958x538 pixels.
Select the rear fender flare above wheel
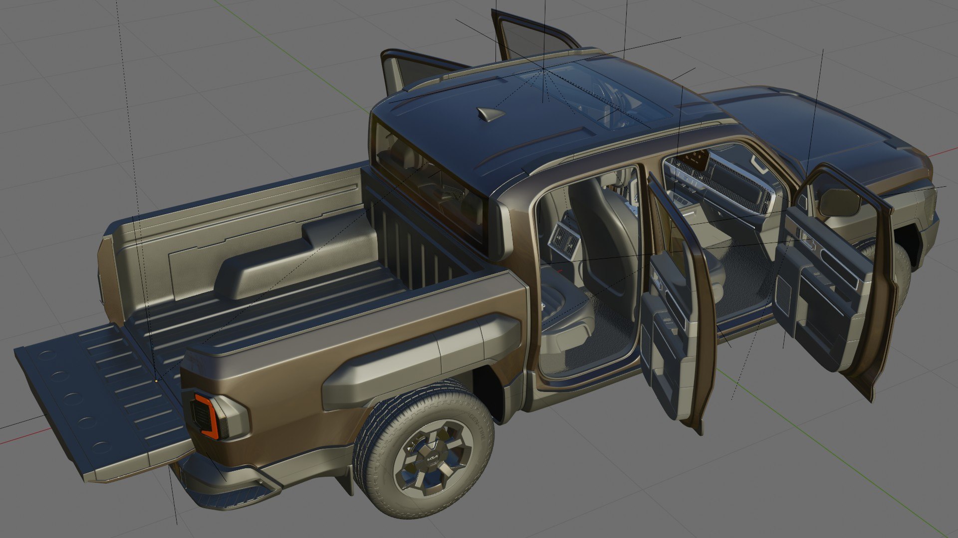click(422, 361)
